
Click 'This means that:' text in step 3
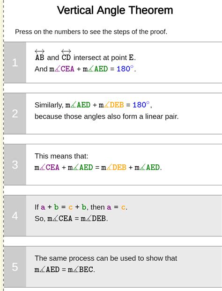[x=61, y=156]
